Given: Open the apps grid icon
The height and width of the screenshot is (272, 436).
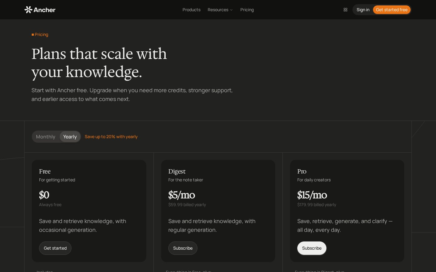Looking at the screenshot, I should (345, 10).
